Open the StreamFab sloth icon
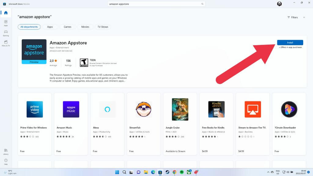This screenshot has width=313, height=176. pos(144,109)
